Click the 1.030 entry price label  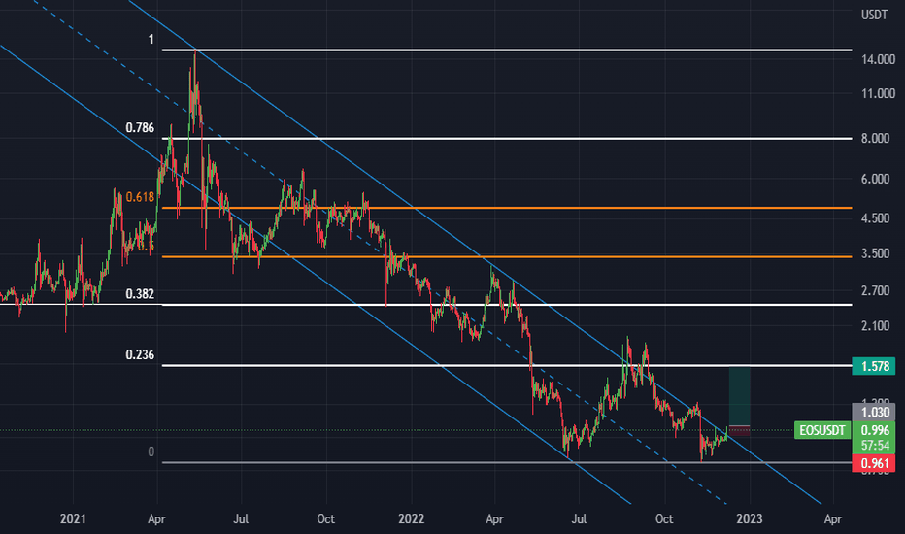[874, 413]
